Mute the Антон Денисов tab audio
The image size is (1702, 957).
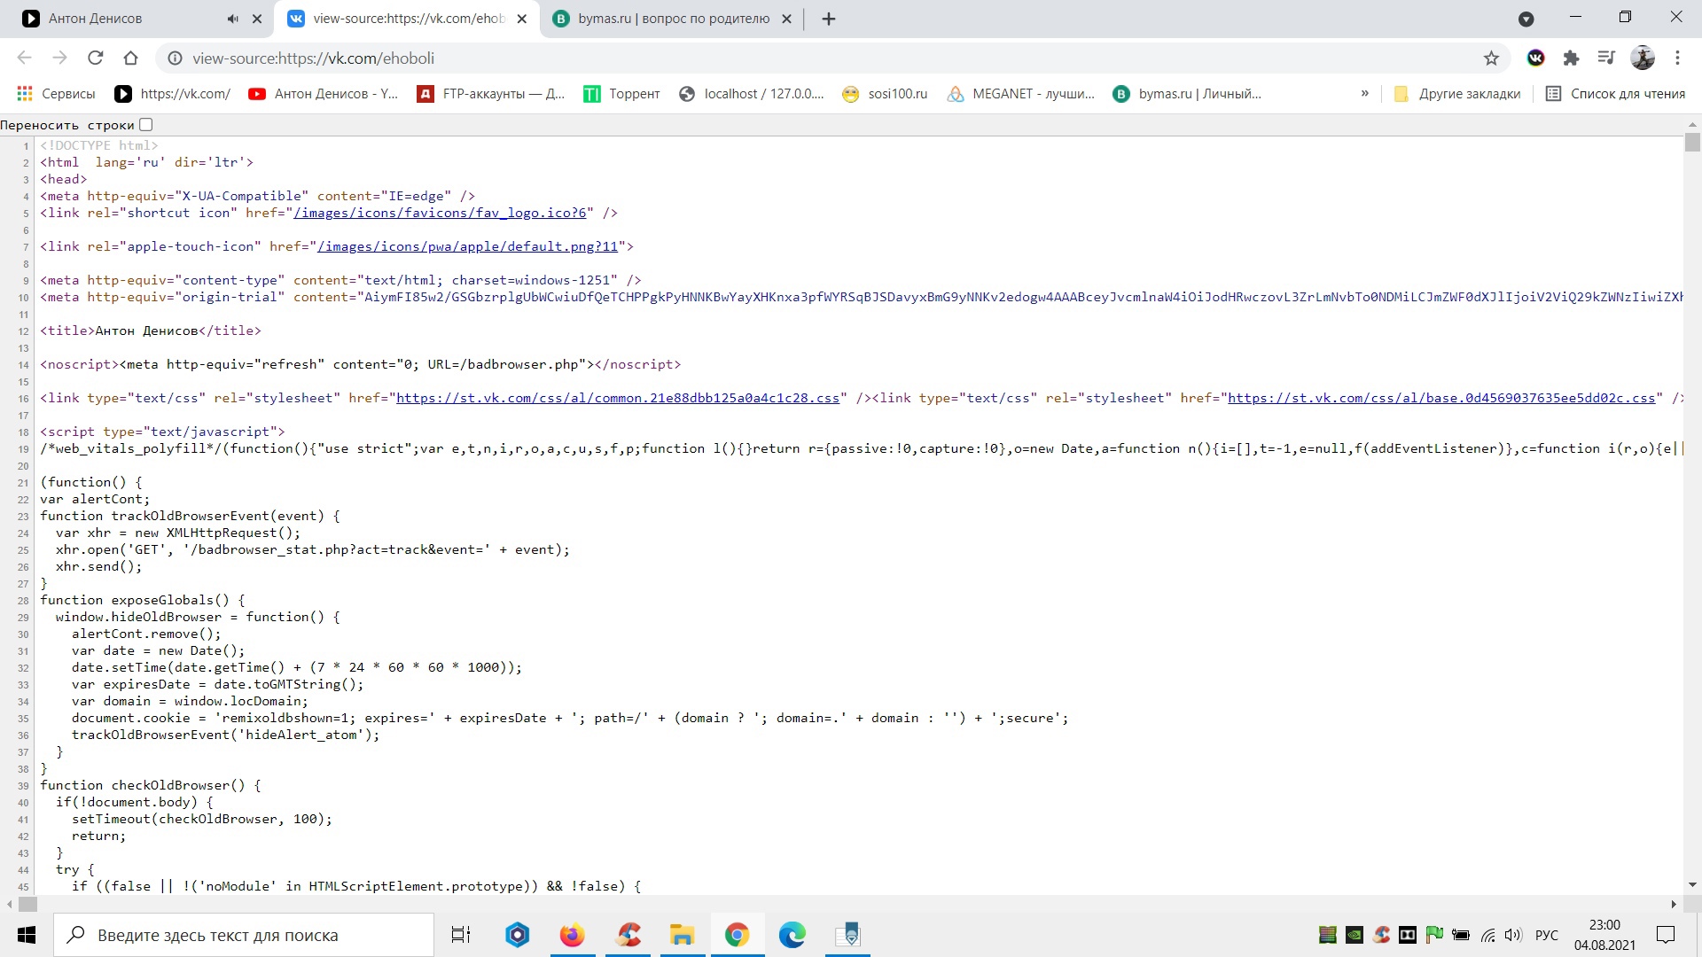(232, 19)
